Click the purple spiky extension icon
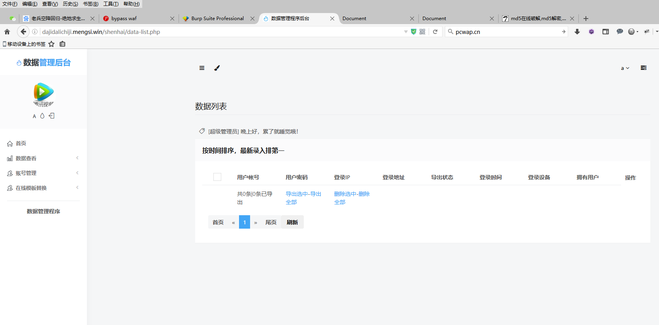The width and height of the screenshot is (659, 325). point(591,32)
